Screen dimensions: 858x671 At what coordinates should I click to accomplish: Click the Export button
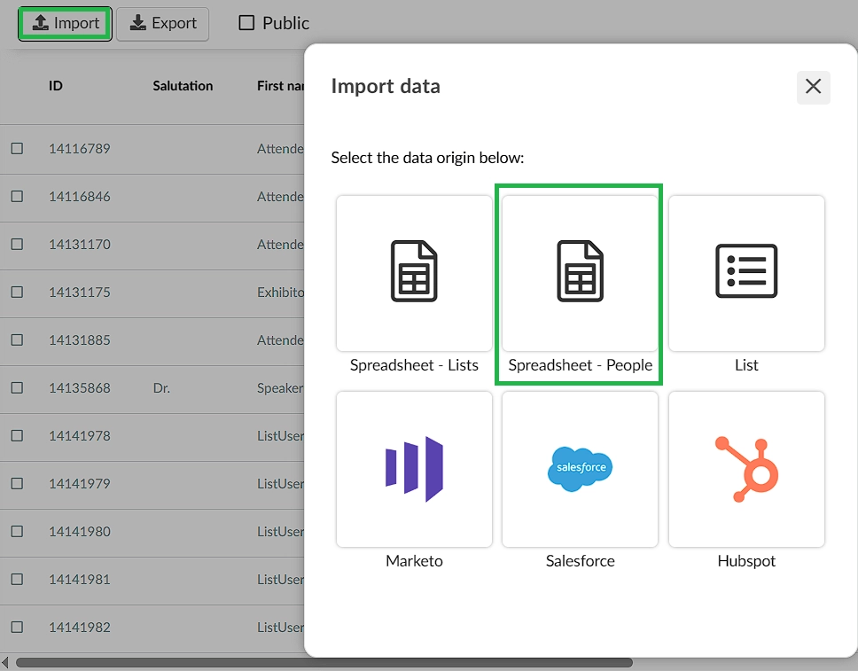(x=162, y=24)
